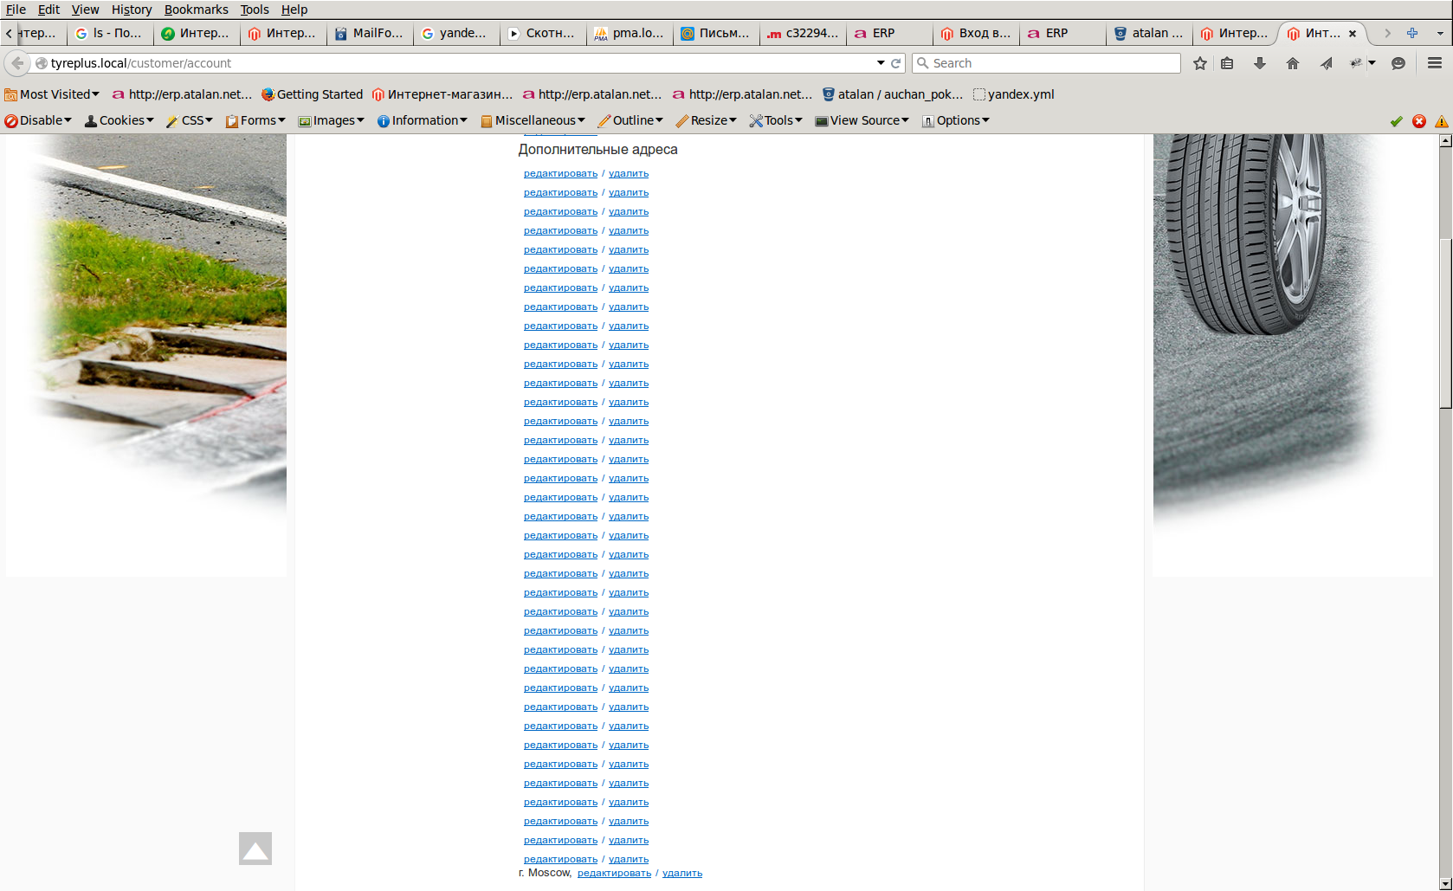The height and width of the screenshot is (891, 1453).
Task: Open the atalan / auchan_pok bookmark
Action: pos(893,94)
